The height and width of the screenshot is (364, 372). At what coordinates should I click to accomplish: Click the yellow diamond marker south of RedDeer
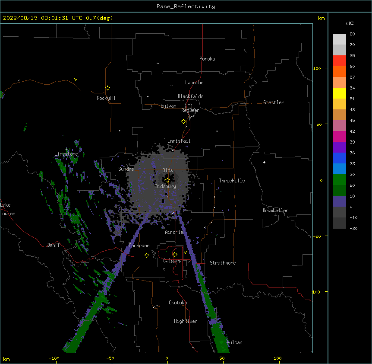pyautogui.click(x=183, y=121)
